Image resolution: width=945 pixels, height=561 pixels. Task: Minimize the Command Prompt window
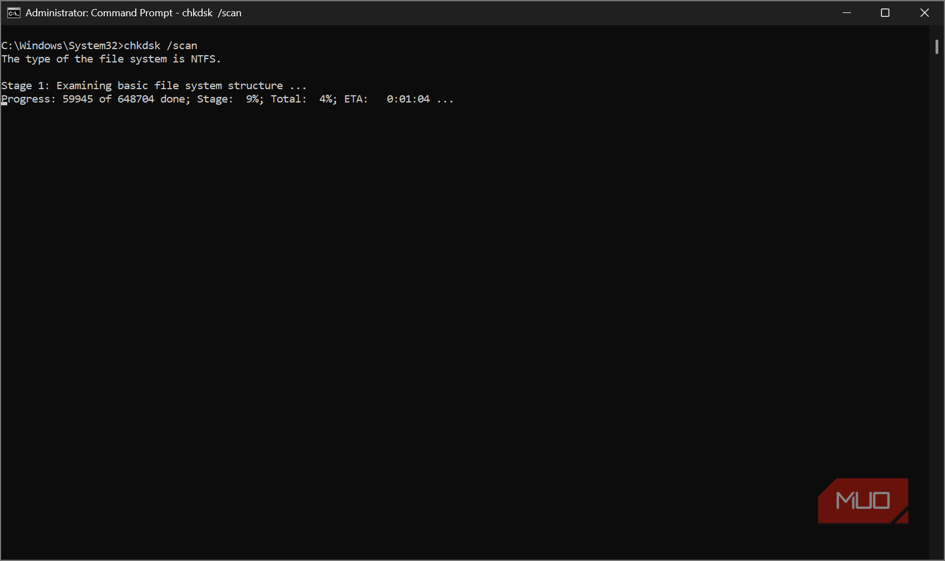(x=846, y=13)
